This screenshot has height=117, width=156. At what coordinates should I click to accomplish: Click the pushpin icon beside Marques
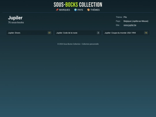57,10
